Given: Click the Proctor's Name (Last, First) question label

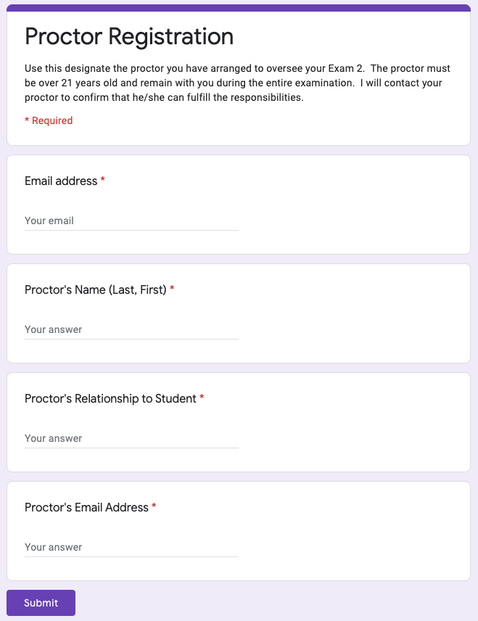Looking at the screenshot, I should click(x=94, y=289).
